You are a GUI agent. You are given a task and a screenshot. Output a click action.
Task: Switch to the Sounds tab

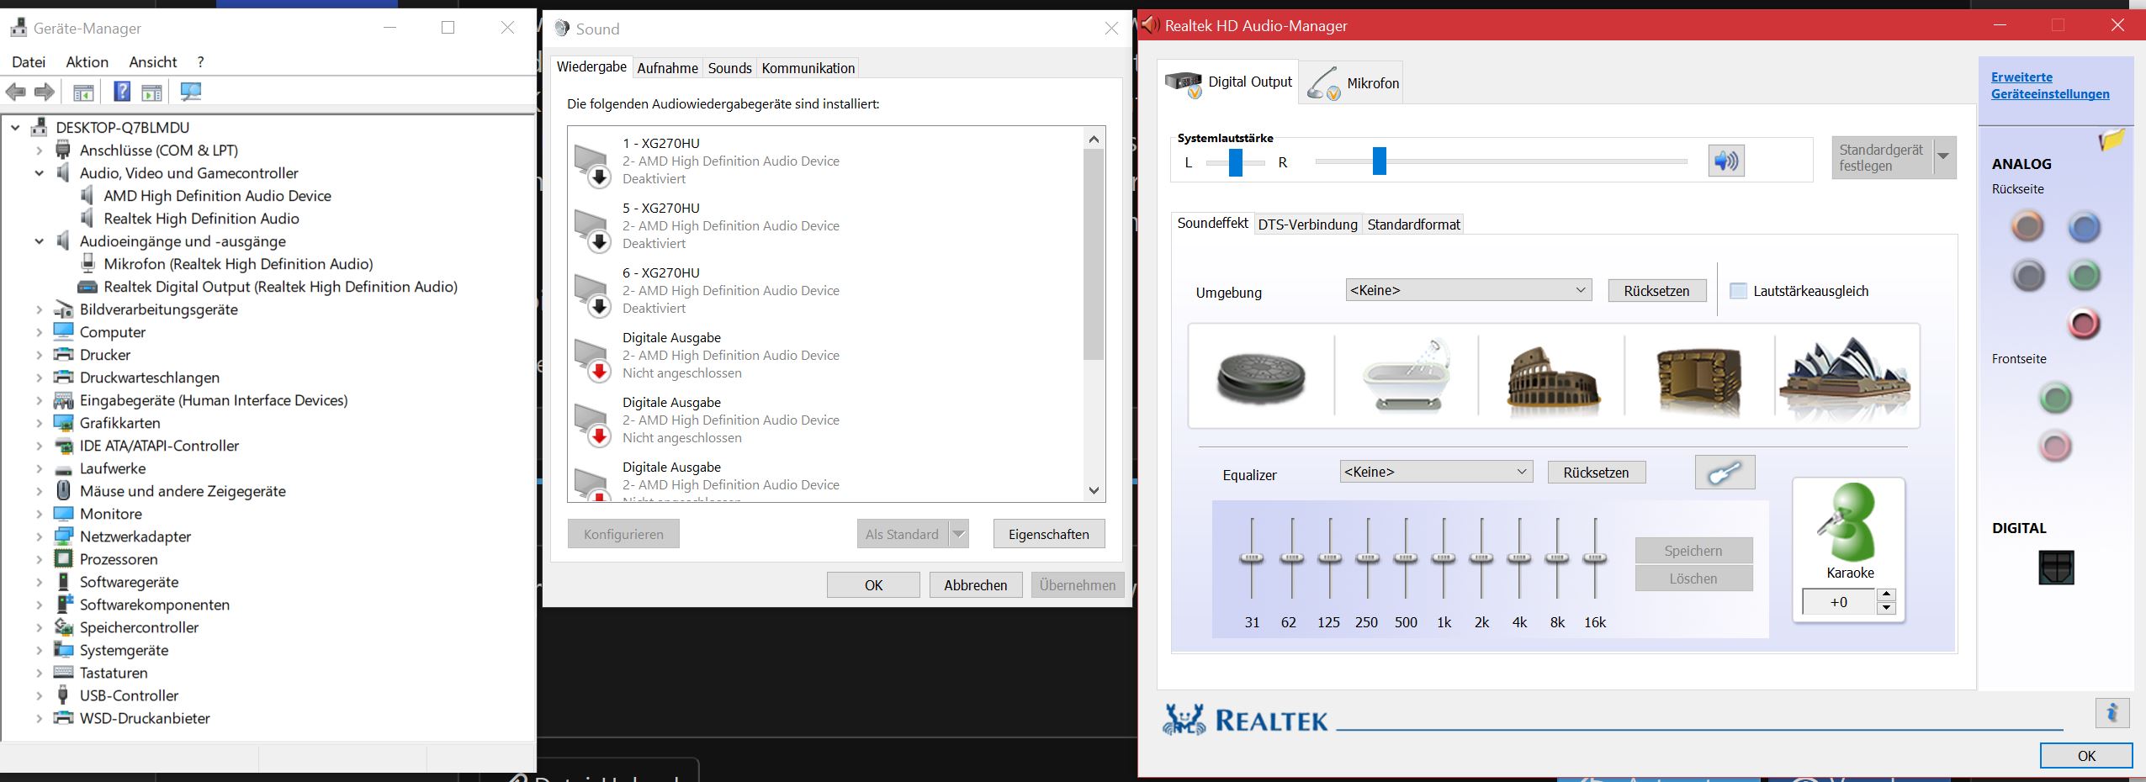coord(730,68)
